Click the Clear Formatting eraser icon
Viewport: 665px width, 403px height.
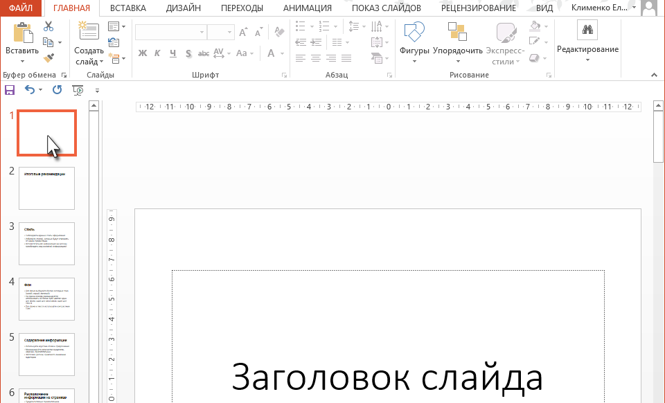(279, 33)
